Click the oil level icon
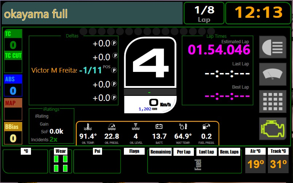This screenshot has height=183, width=293. pos(136,127)
